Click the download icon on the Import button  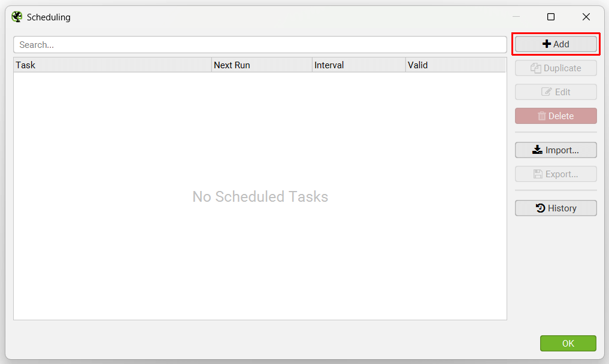537,150
